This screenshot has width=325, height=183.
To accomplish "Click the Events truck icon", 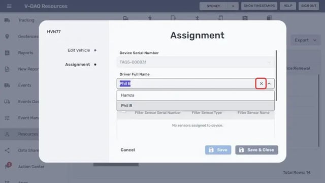I will (7, 85).
